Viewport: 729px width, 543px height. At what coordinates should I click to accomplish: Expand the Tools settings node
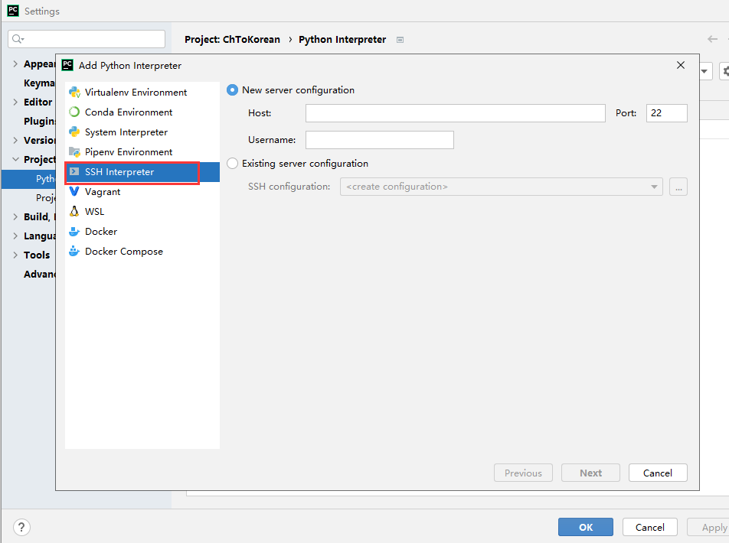[x=15, y=255]
